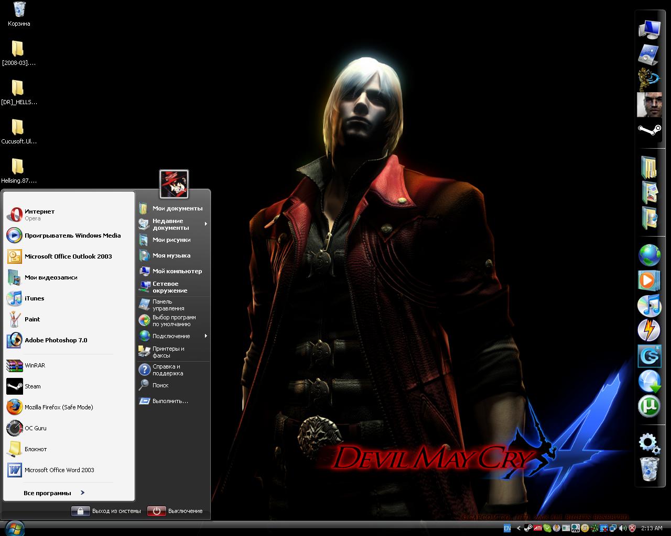
Task: Open Сетевое окружение
Action: pos(173,287)
